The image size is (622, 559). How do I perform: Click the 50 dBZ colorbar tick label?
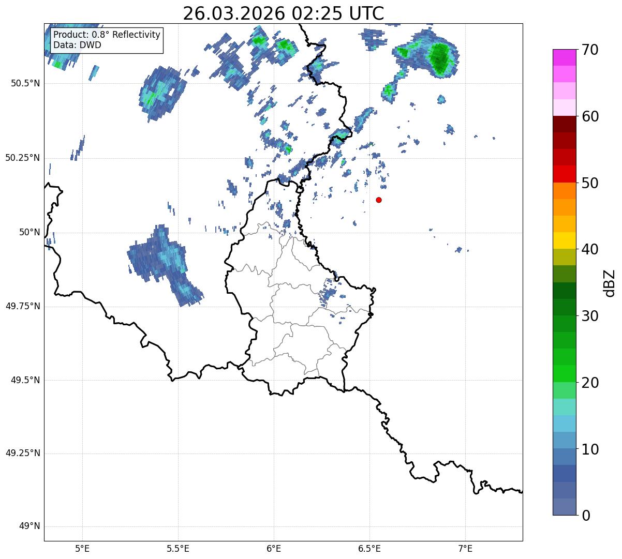point(590,183)
